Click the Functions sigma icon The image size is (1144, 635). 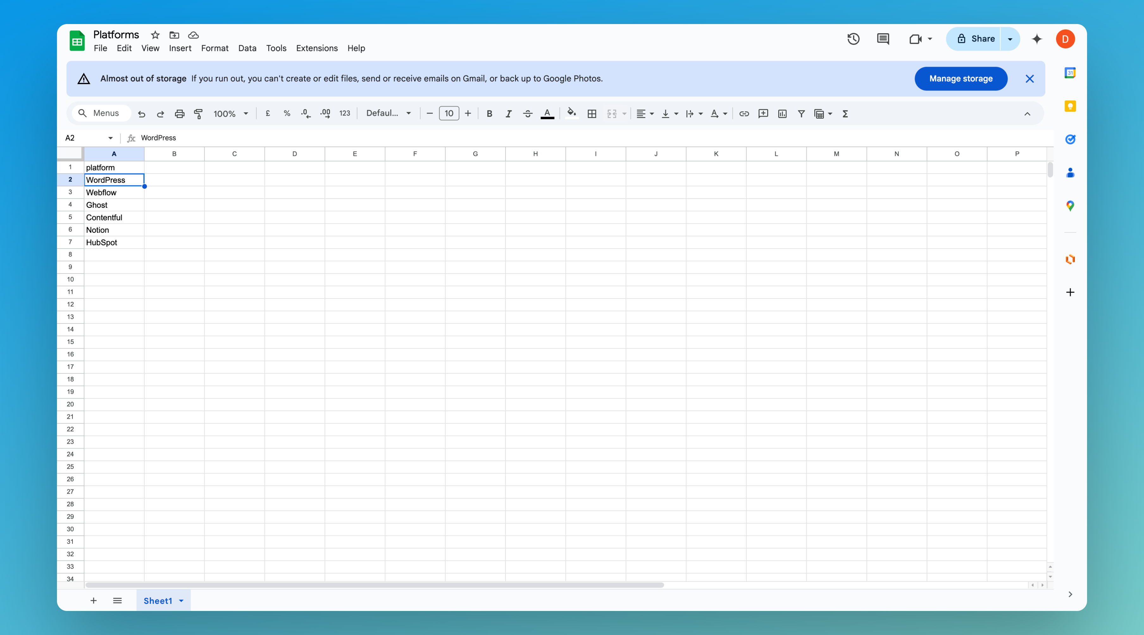tap(845, 114)
